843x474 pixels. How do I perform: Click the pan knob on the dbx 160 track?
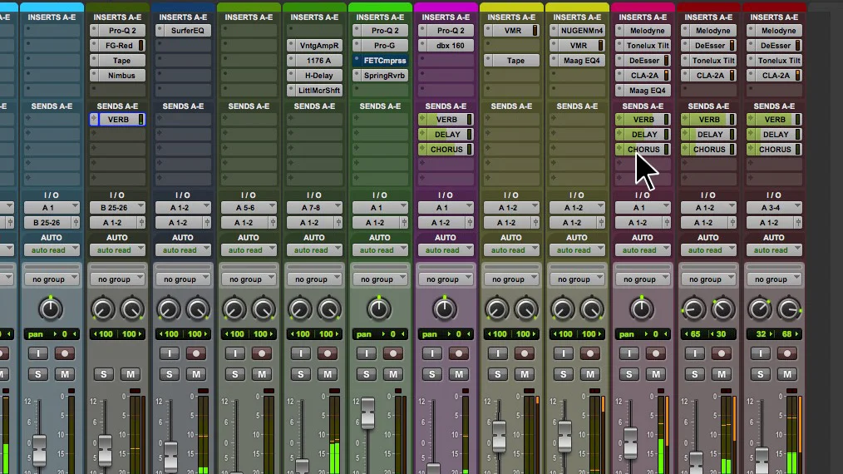tap(445, 309)
